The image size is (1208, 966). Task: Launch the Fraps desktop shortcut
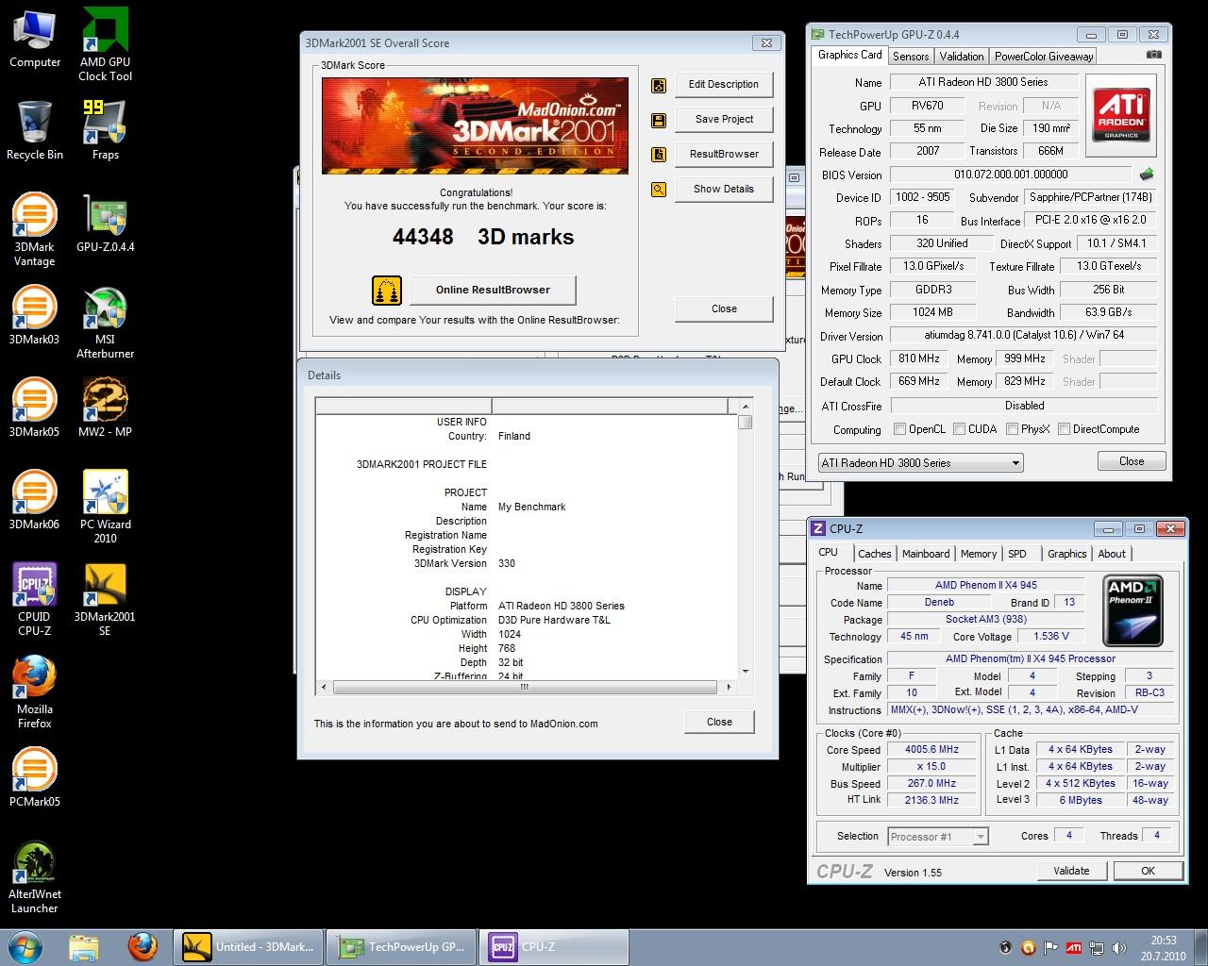[x=105, y=130]
